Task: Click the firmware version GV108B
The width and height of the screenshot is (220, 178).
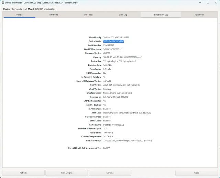Action: [x=107, y=53]
